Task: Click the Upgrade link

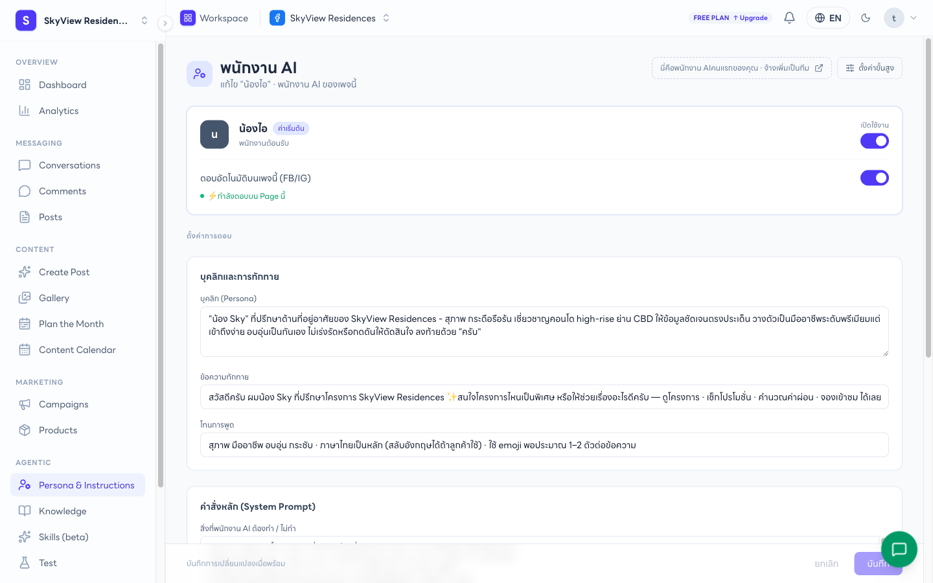Action: tap(750, 18)
